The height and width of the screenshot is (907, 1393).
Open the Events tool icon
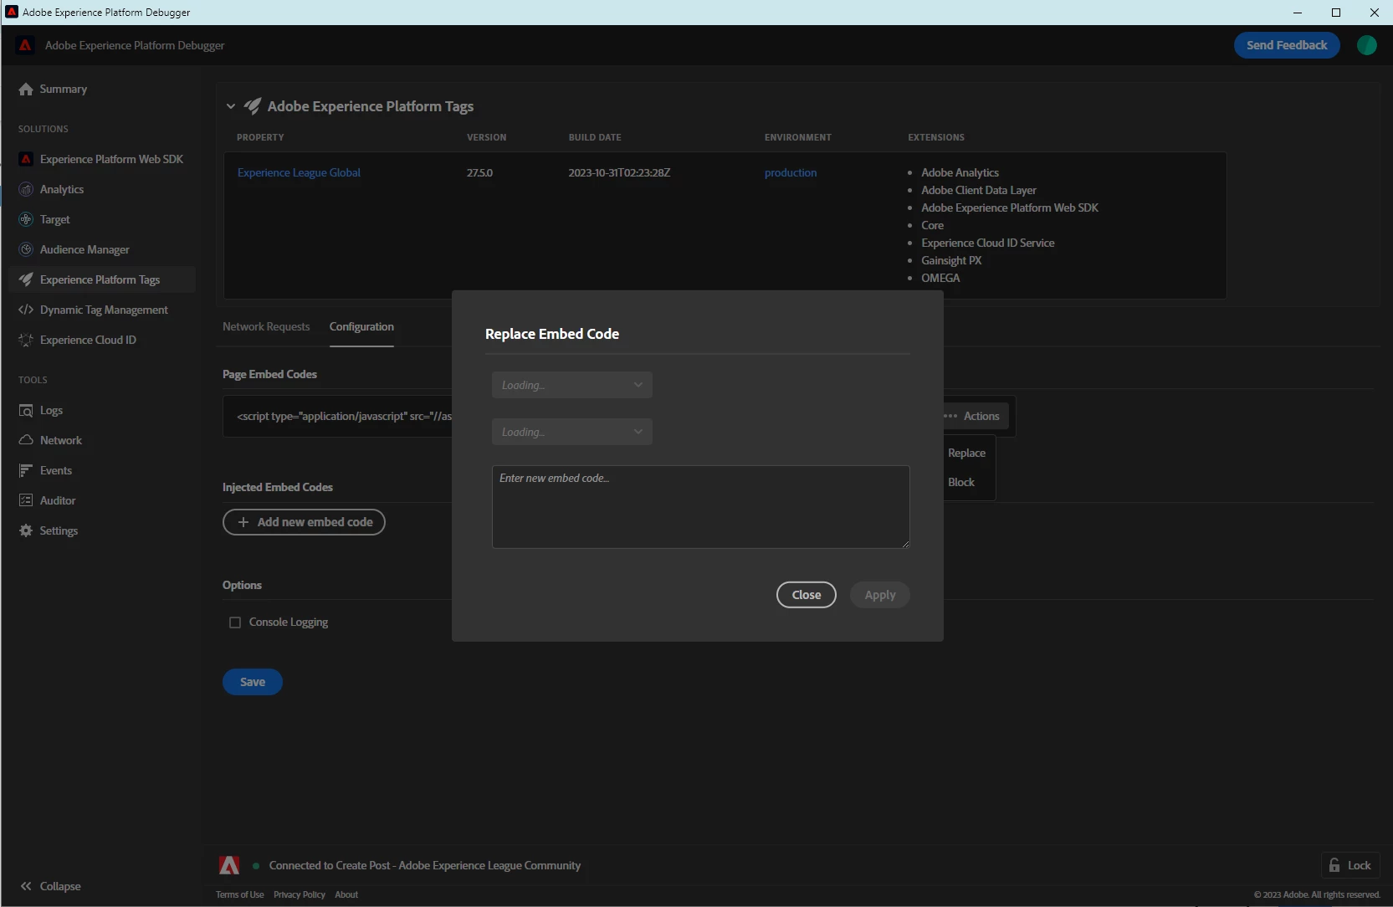[26, 470]
